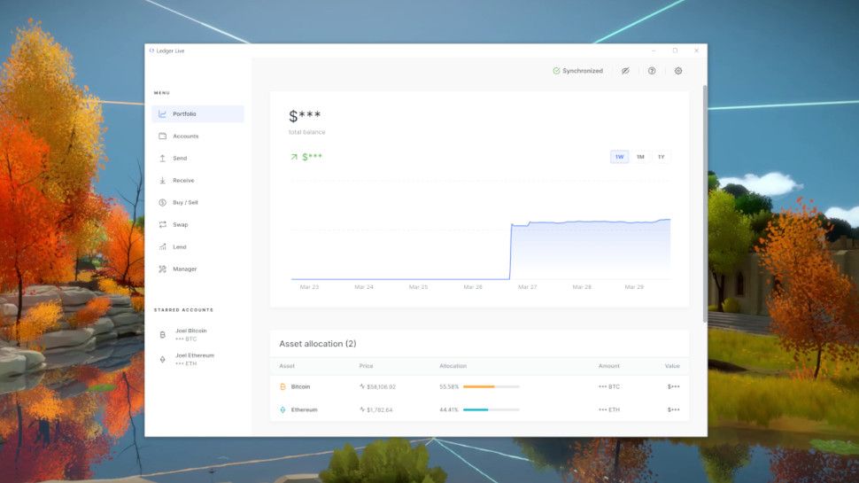Click the Asset column header
This screenshot has height=483, width=859.
(x=287, y=366)
